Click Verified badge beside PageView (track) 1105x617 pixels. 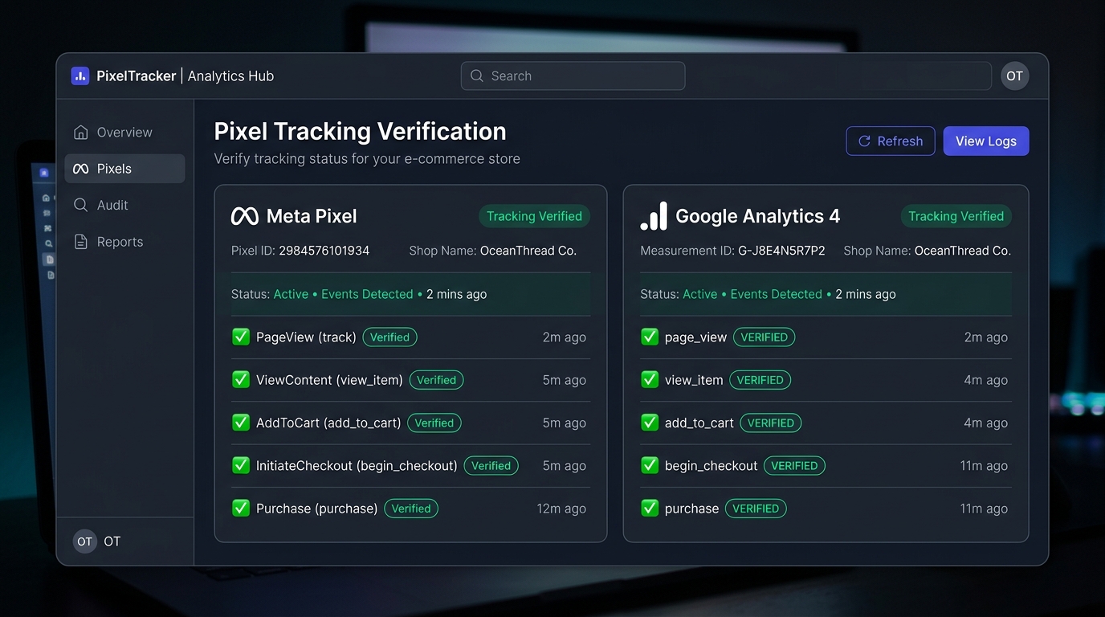389,337
